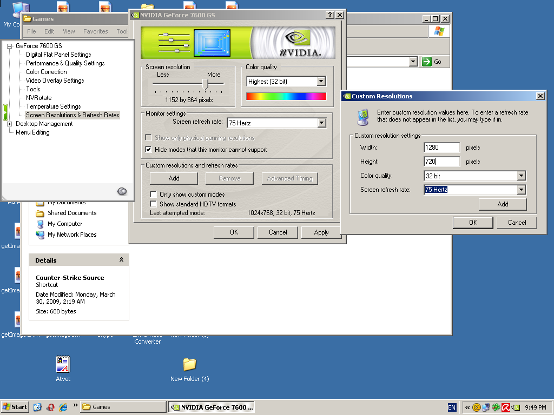Select Performance & Quality Settings in tree
Viewport: 554px width, 415px height.
pos(65,63)
